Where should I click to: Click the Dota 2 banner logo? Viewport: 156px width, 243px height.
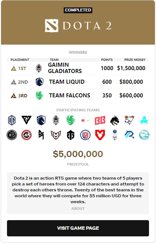[78, 25]
